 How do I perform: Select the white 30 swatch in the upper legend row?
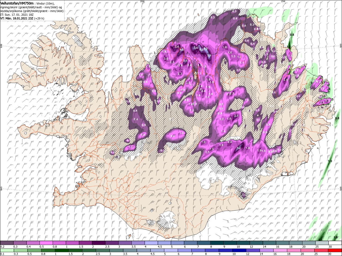pos(335,243)
